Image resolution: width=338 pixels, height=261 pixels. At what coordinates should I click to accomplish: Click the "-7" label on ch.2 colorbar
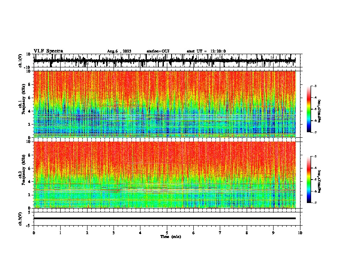pos(315,203)
